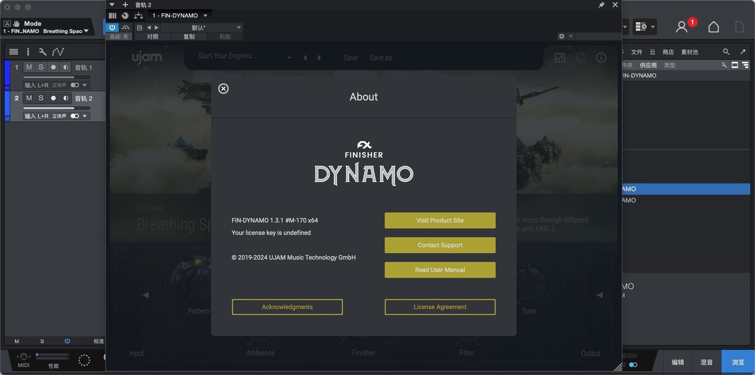Mute track 音轨 2
The image size is (755, 375).
pyautogui.click(x=29, y=98)
